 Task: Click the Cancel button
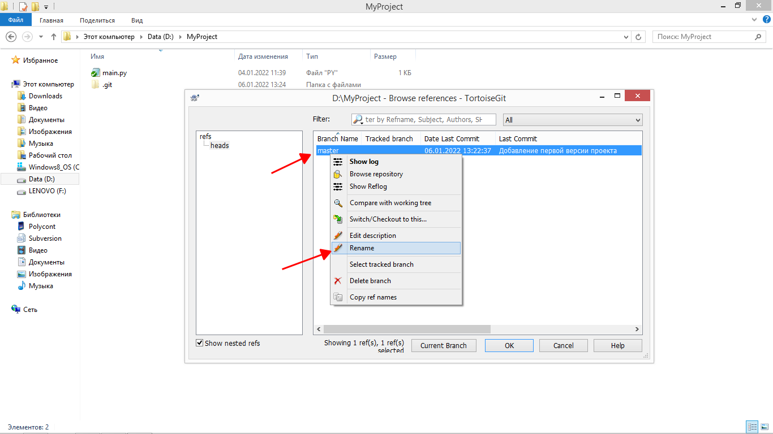pos(563,346)
